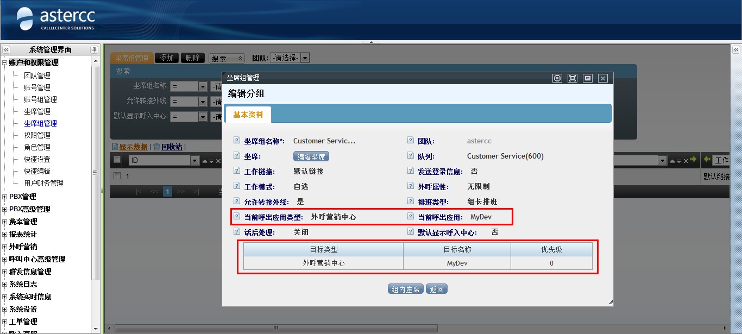Image resolution: width=742 pixels, height=334 pixels.
Task: Click help icon beside 坐席组名称 field
Action: (x=236, y=141)
